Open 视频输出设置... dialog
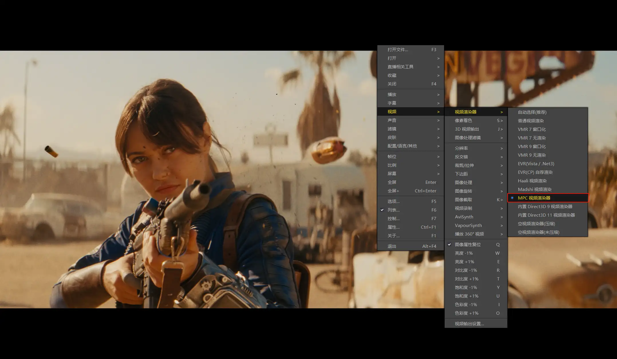This screenshot has width=617, height=359. (x=469, y=324)
